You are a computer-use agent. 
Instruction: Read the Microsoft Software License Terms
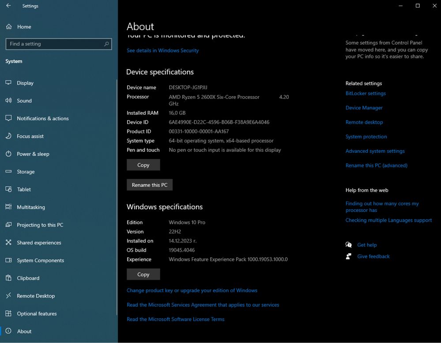point(176,319)
